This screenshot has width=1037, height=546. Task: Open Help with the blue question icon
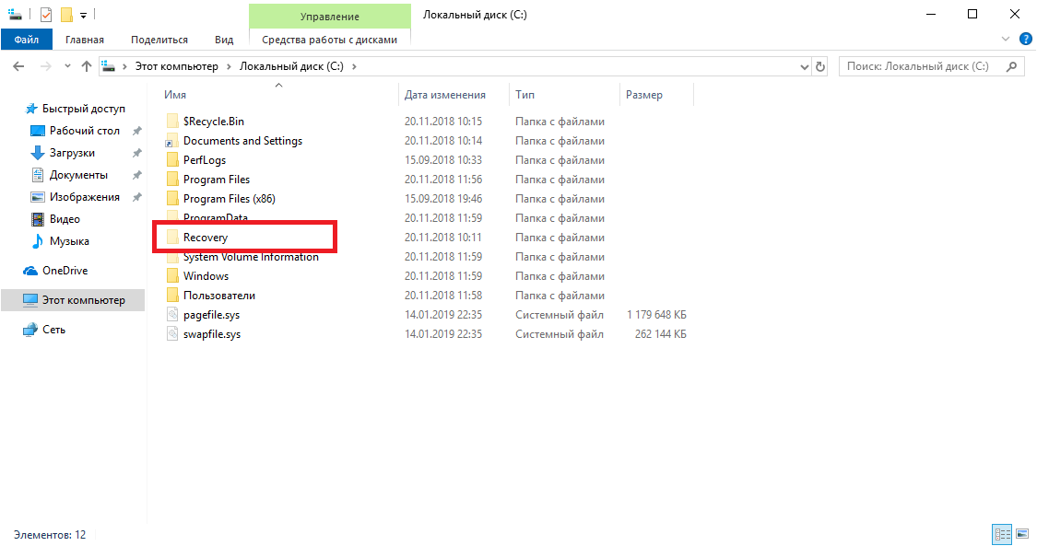click(1026, 39)
